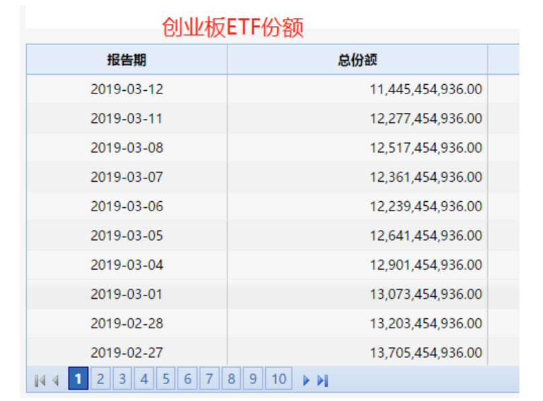
Task: Jump to last page arrow
Action: click(322, 380)
